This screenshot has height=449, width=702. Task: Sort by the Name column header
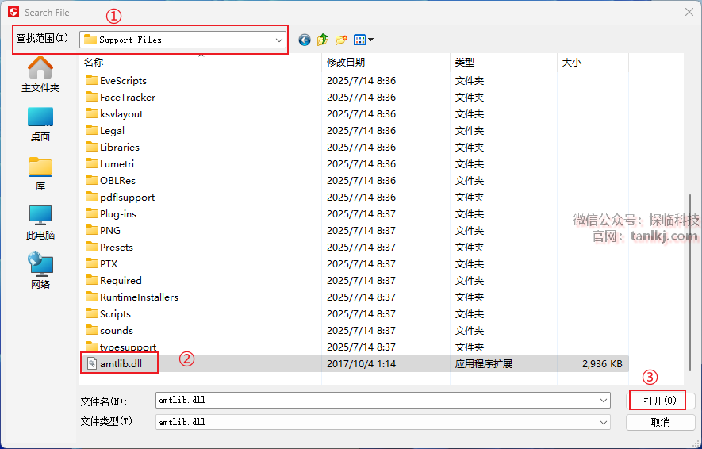coord(201,62)
